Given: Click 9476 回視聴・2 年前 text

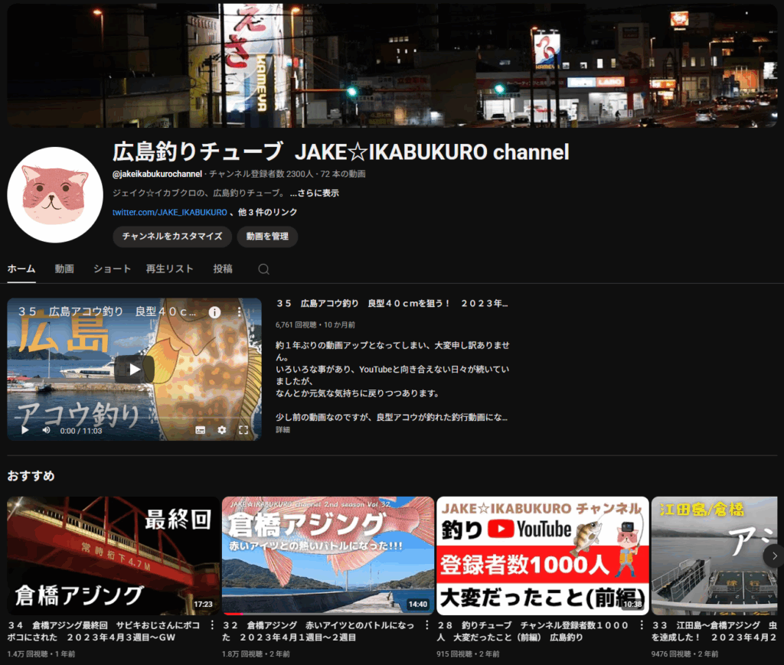Looking at the screenshot, I should [x=684, y=654].
